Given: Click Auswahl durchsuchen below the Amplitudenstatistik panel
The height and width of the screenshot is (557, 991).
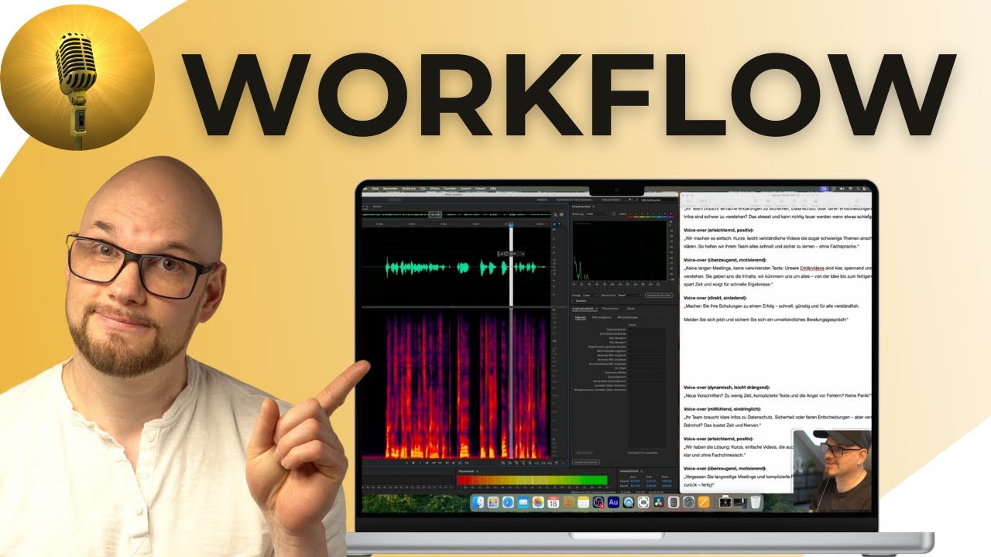Looking at the screenshot, I should pyautogui.click(x=585, y=462).
